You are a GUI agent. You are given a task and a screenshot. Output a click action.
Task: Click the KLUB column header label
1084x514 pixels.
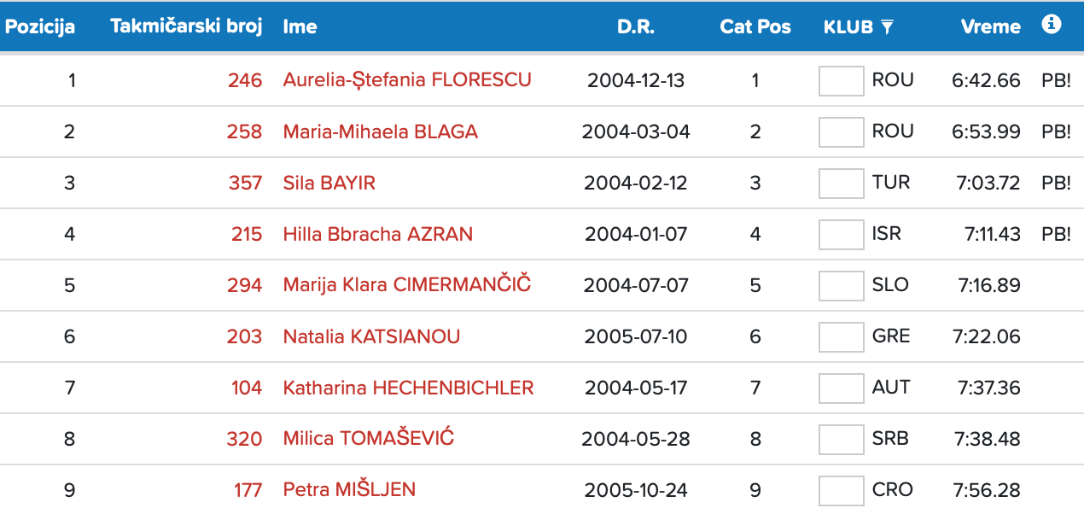coord(848,26)
